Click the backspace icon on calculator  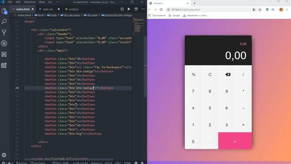click(x=228, y=74)
